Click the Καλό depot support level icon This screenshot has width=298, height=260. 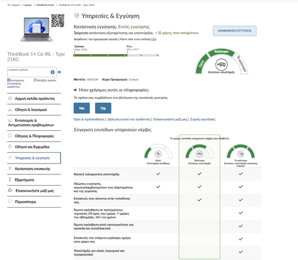coord(158,154)
